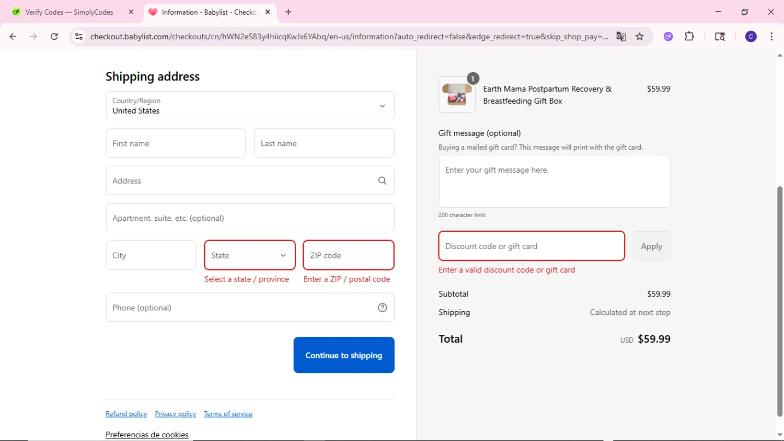Open the Refund policy link
The height and width of the screenshot is (441, 784).
tap(126, 414)
